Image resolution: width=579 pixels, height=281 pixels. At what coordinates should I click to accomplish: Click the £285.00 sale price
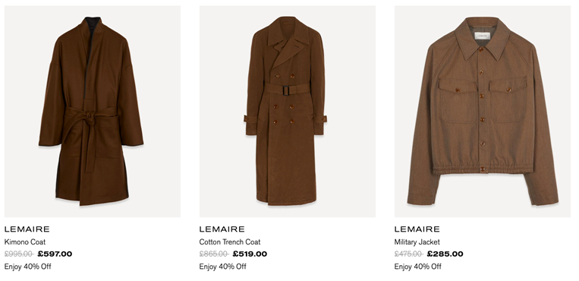[x=445, y=254]
